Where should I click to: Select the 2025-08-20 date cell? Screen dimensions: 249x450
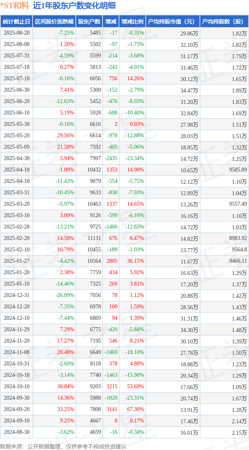pyautogui.click(x=16, y=33)
